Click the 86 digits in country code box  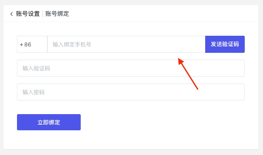(x=28, y=45)
